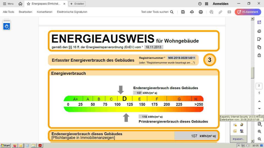This screenshot has width=264, height=148.
Task: Click the KI-Assistent button
Action: pos(248,12)
